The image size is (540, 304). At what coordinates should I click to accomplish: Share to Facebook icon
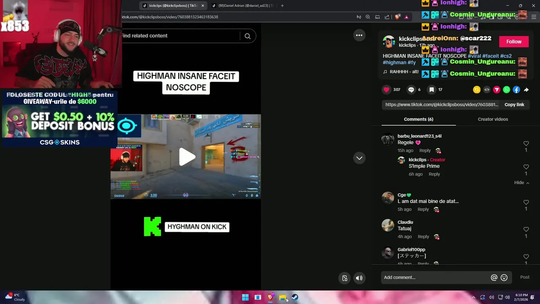[x=516, y=90]
